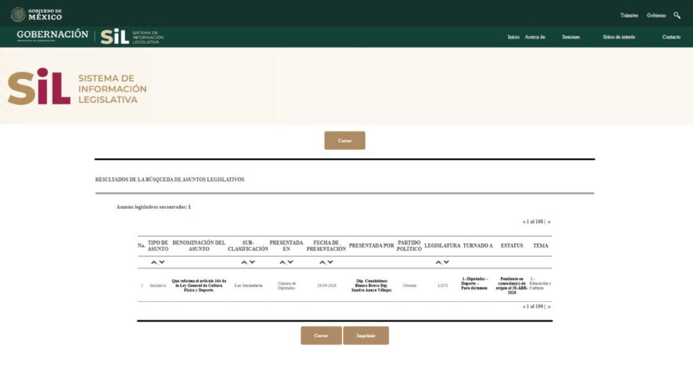693x389 pixels.
Task: Sort Presentada En descending arrow
Action: (290, 263)
